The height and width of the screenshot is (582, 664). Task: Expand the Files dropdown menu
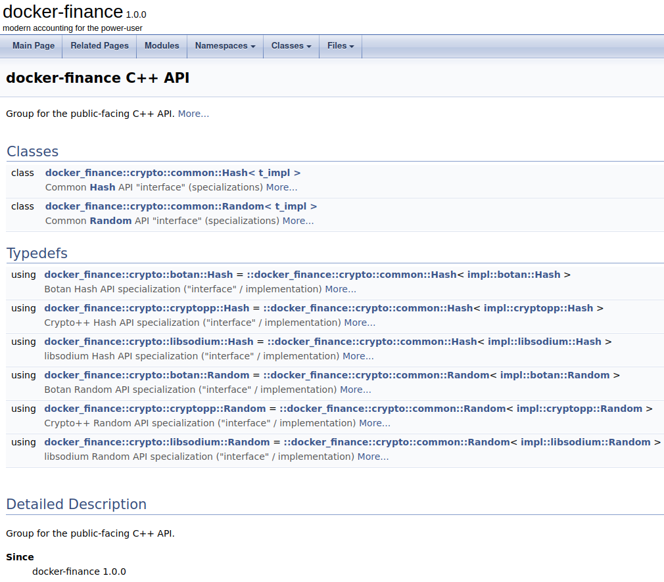click(x=340, y=46)
